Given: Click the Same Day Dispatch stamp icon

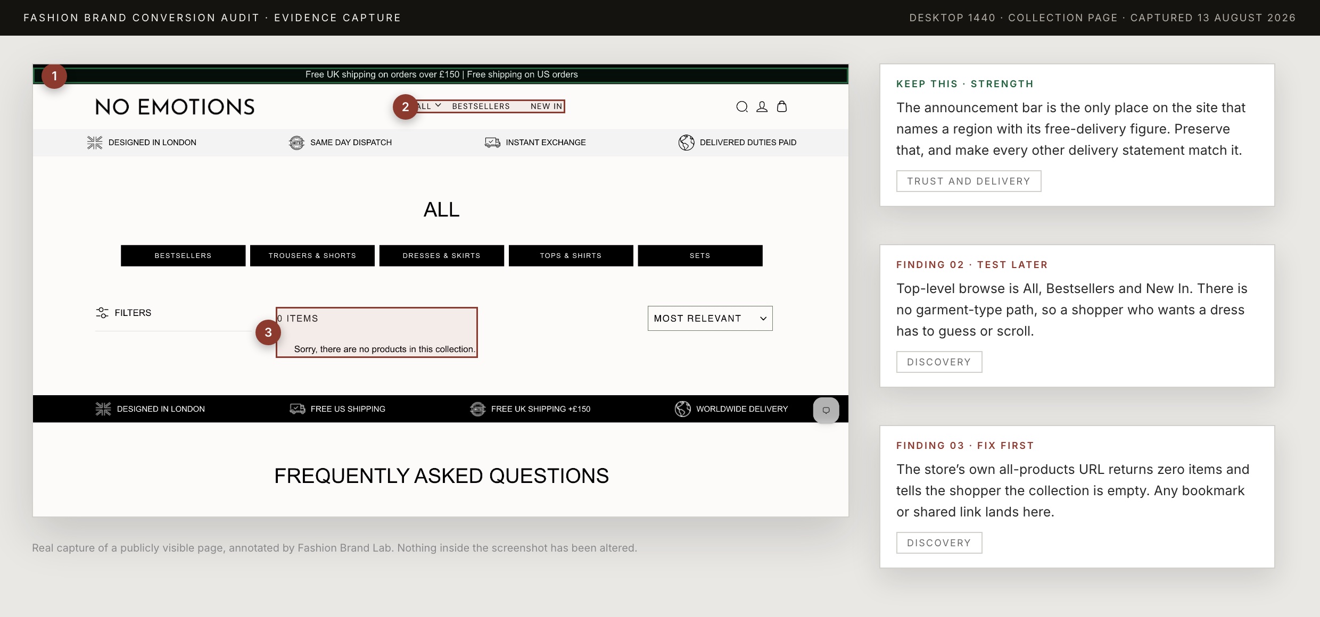Looking at the screenshot, I should [296, 143].
